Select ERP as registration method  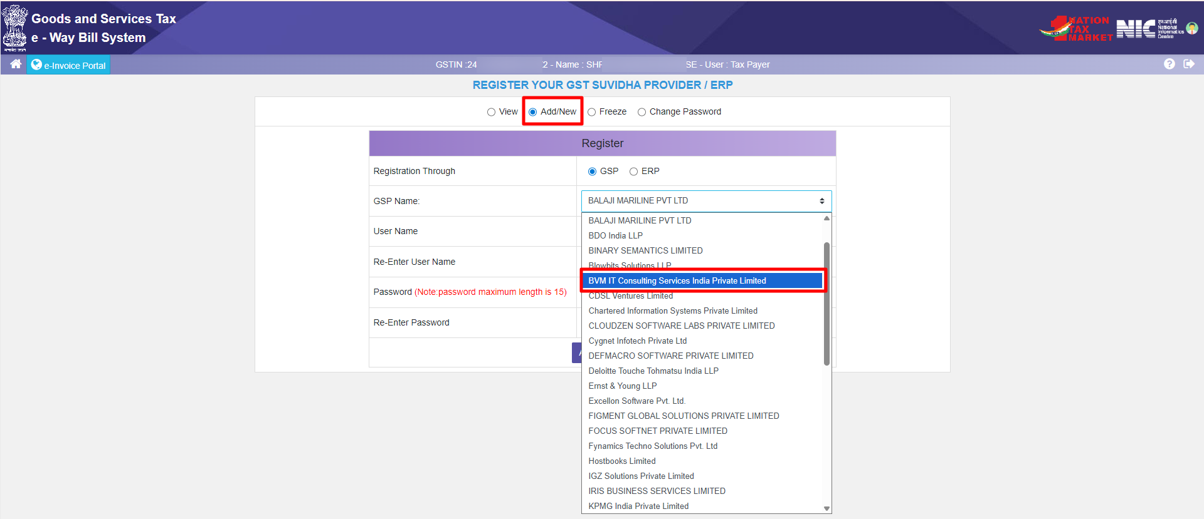[633, 172]
